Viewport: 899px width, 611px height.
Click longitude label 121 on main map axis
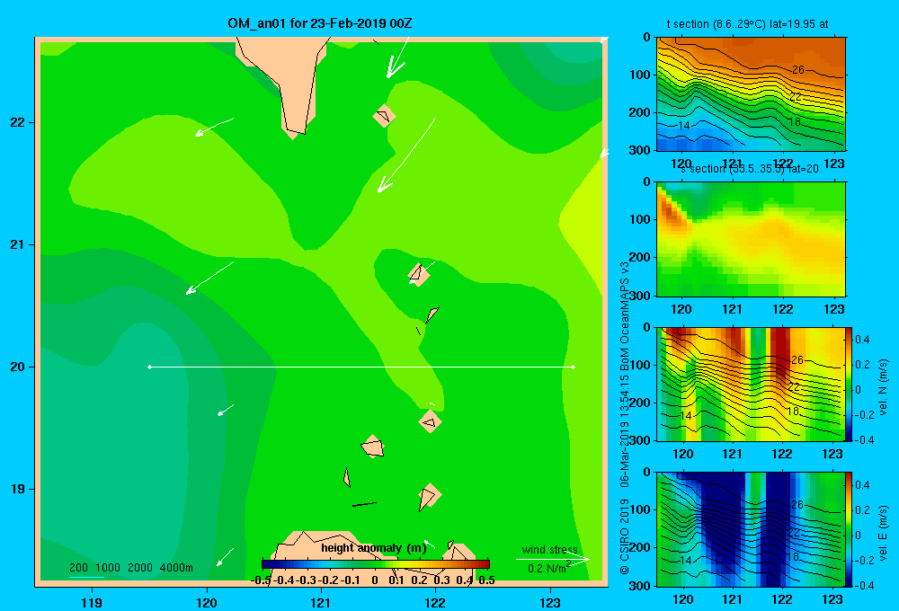[321, 602]
